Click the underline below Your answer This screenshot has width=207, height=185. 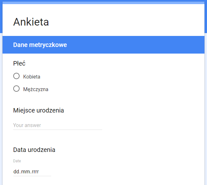(58, 130)
